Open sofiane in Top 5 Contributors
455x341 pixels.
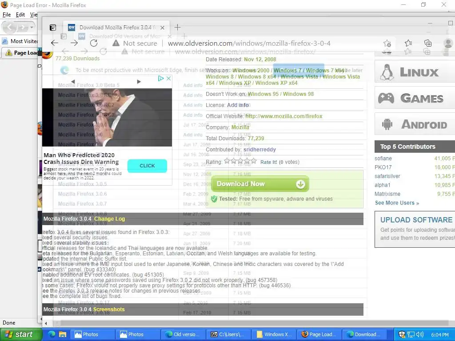coord(383,159)
